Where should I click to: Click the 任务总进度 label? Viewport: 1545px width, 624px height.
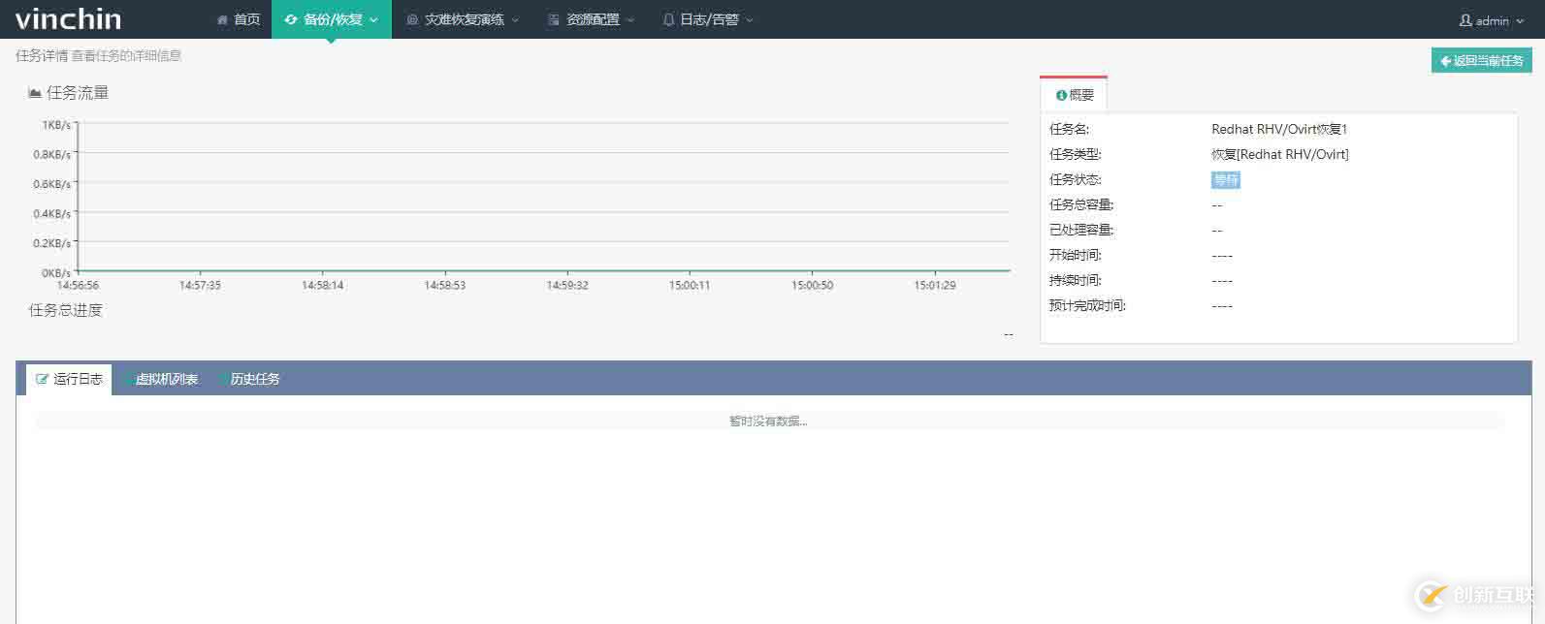66,310
